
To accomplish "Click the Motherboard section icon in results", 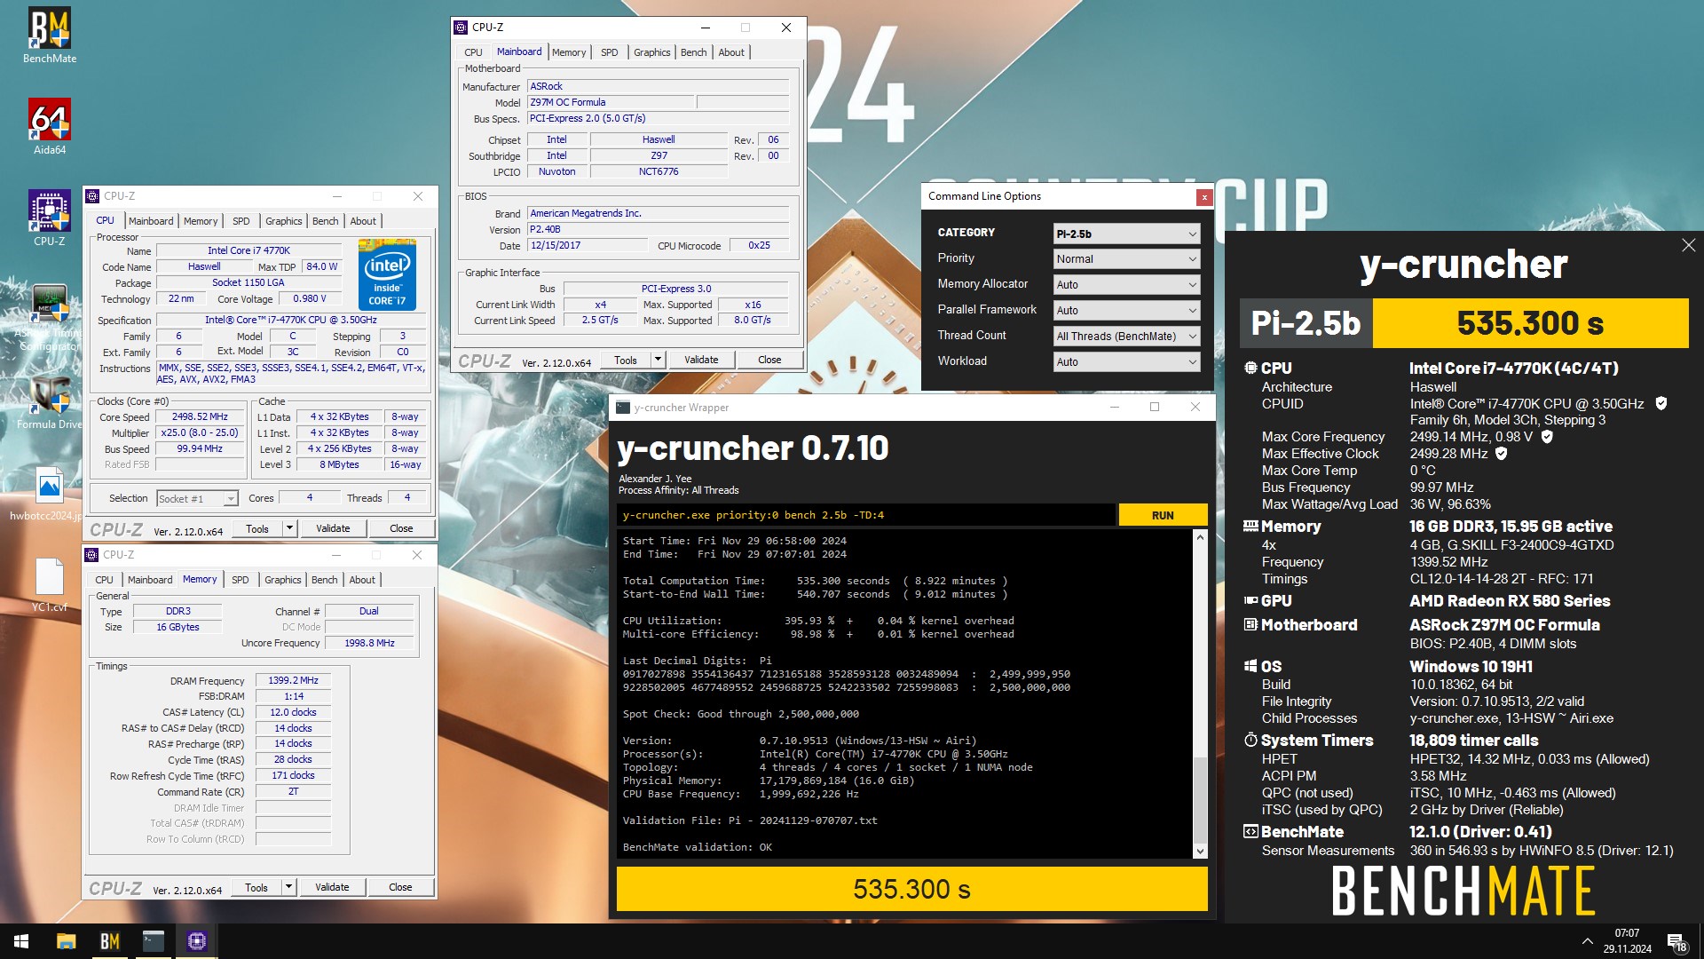I will coord(1250,624).
